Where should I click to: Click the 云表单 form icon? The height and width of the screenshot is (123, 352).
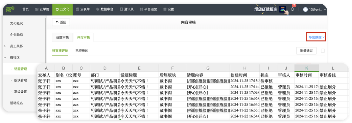pos(77,9)
